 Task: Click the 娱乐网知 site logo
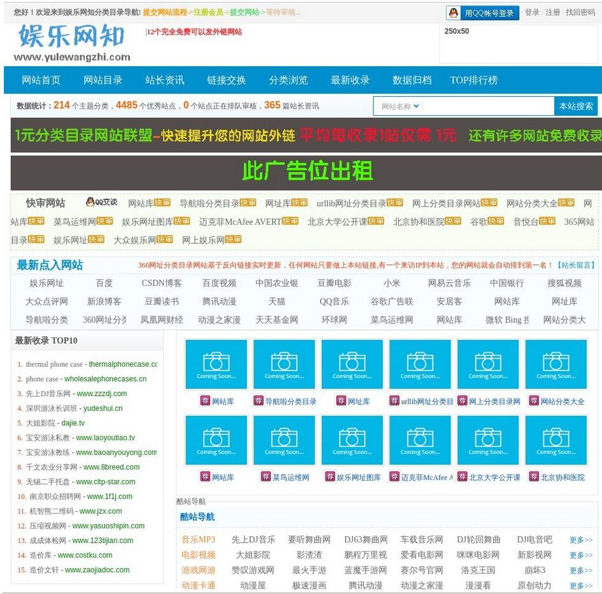click(x=71, y=43)
